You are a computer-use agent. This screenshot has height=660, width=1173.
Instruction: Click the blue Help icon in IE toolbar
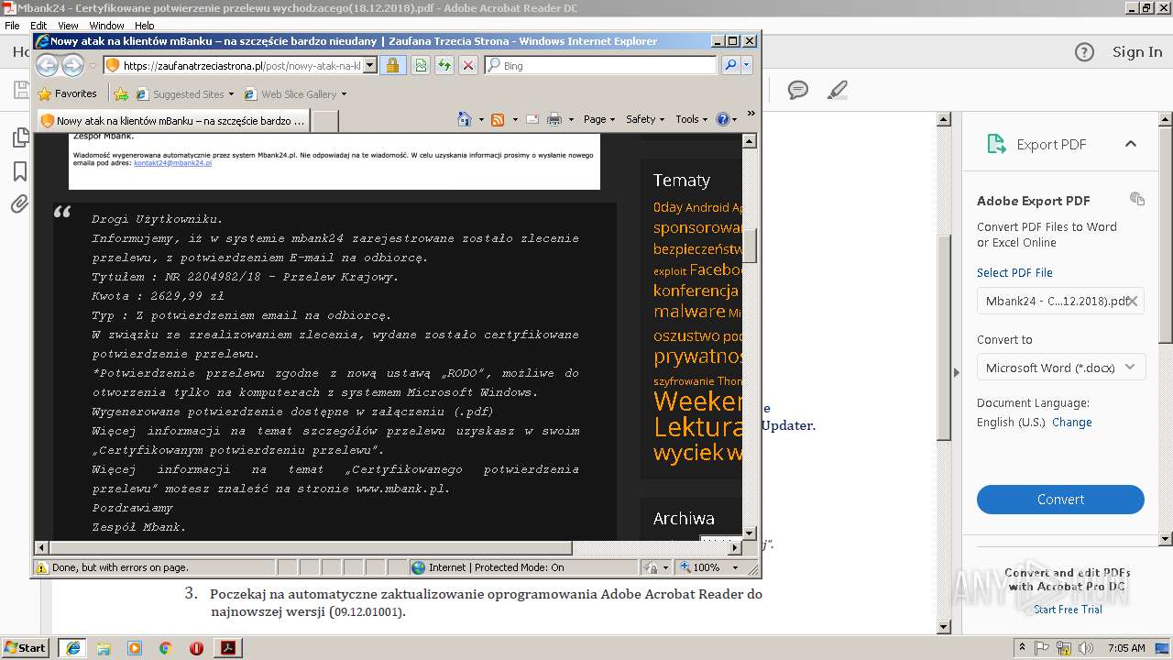pos(723,119)
